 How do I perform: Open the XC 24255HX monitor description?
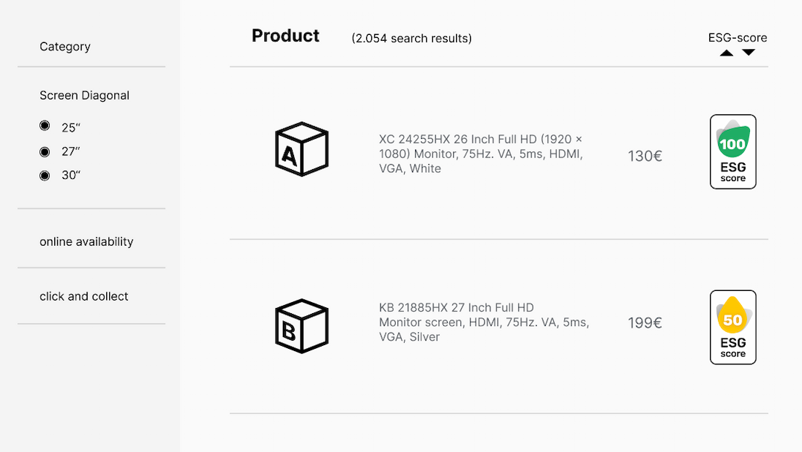480,154
